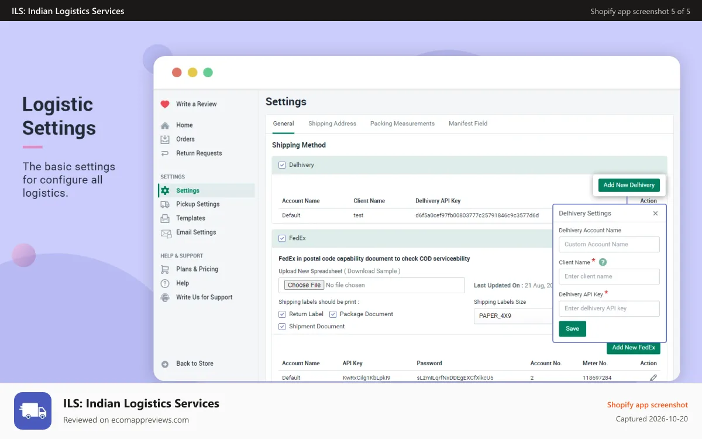The height and width of the screenshot is (439, 702).
Task: Click the heart icon beside Write a Review
Action: tap(165, 104)
